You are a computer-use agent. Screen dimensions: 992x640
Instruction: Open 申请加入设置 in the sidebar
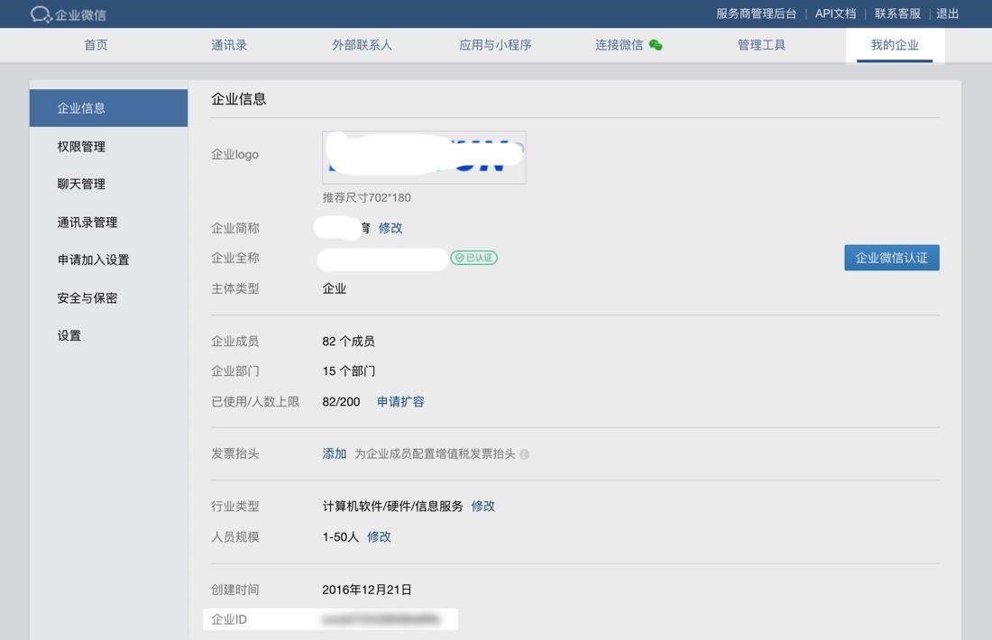coord(94,260)
